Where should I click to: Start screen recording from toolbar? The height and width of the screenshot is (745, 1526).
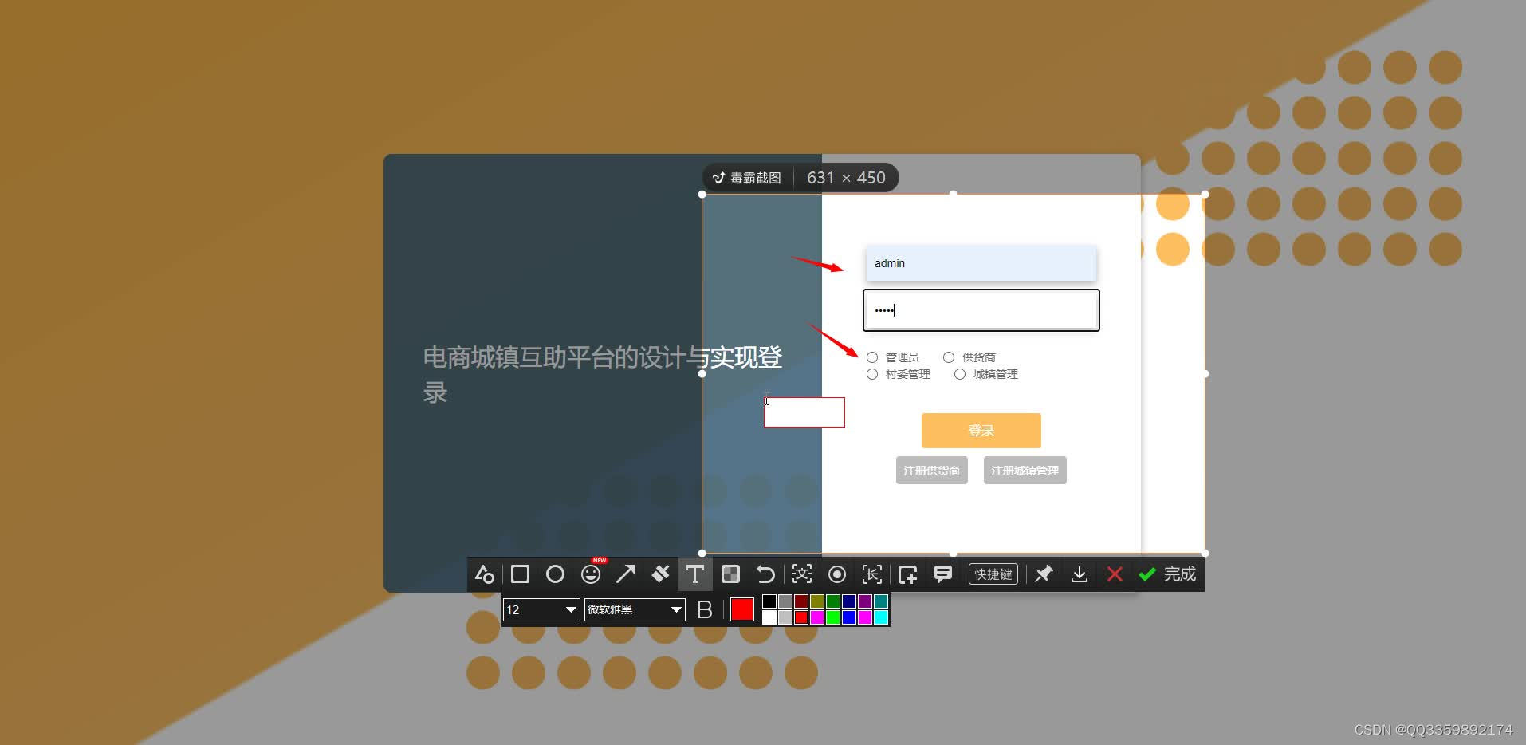837,574
